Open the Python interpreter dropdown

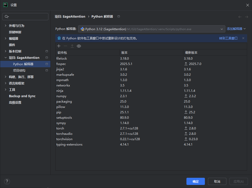tap(152, 29)
